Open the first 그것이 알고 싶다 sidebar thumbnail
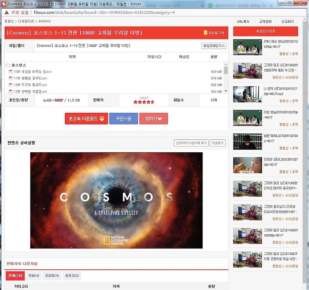Screen dimensions: 309x290 point(248,71)
